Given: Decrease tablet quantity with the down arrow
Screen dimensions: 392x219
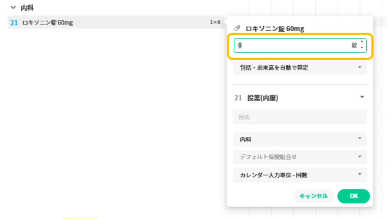Looking at the screenshot, I should pos(362,48).
